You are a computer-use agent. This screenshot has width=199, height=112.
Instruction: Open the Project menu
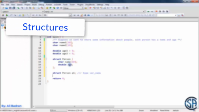pos(27,5)
